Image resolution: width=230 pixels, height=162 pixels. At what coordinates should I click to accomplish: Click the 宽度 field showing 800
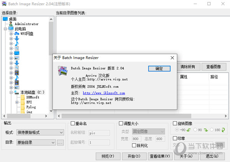[136, 139]
